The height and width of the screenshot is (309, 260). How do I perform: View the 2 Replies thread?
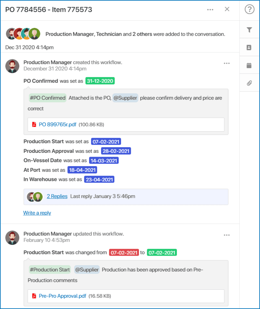(x=57, y=196)
